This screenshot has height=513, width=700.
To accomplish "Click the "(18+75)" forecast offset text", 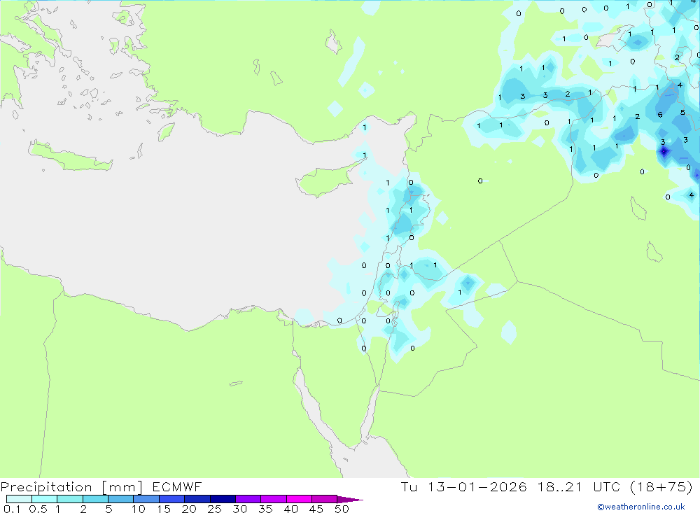I will [661, 486].
